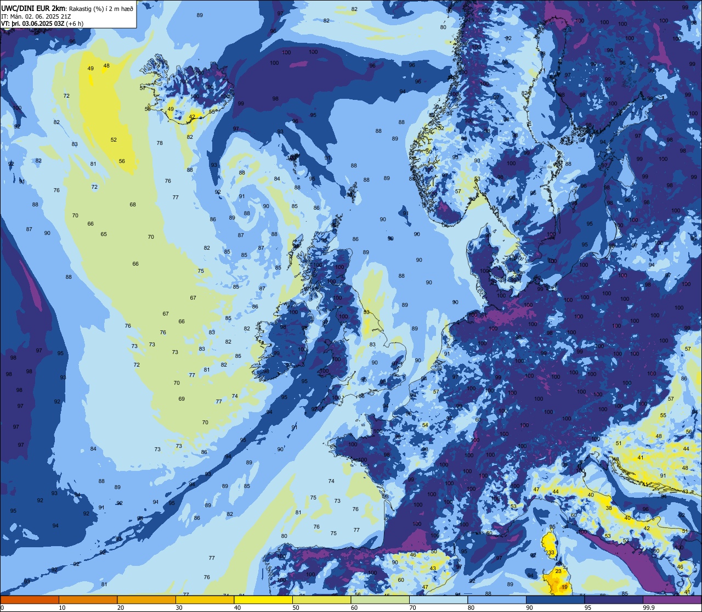
Task: Click the value 48 west of Iceland
Action: click(106, 66)
